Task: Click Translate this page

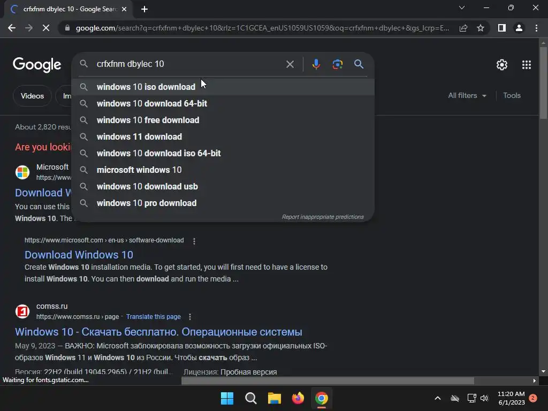Action: click(154, 317)
